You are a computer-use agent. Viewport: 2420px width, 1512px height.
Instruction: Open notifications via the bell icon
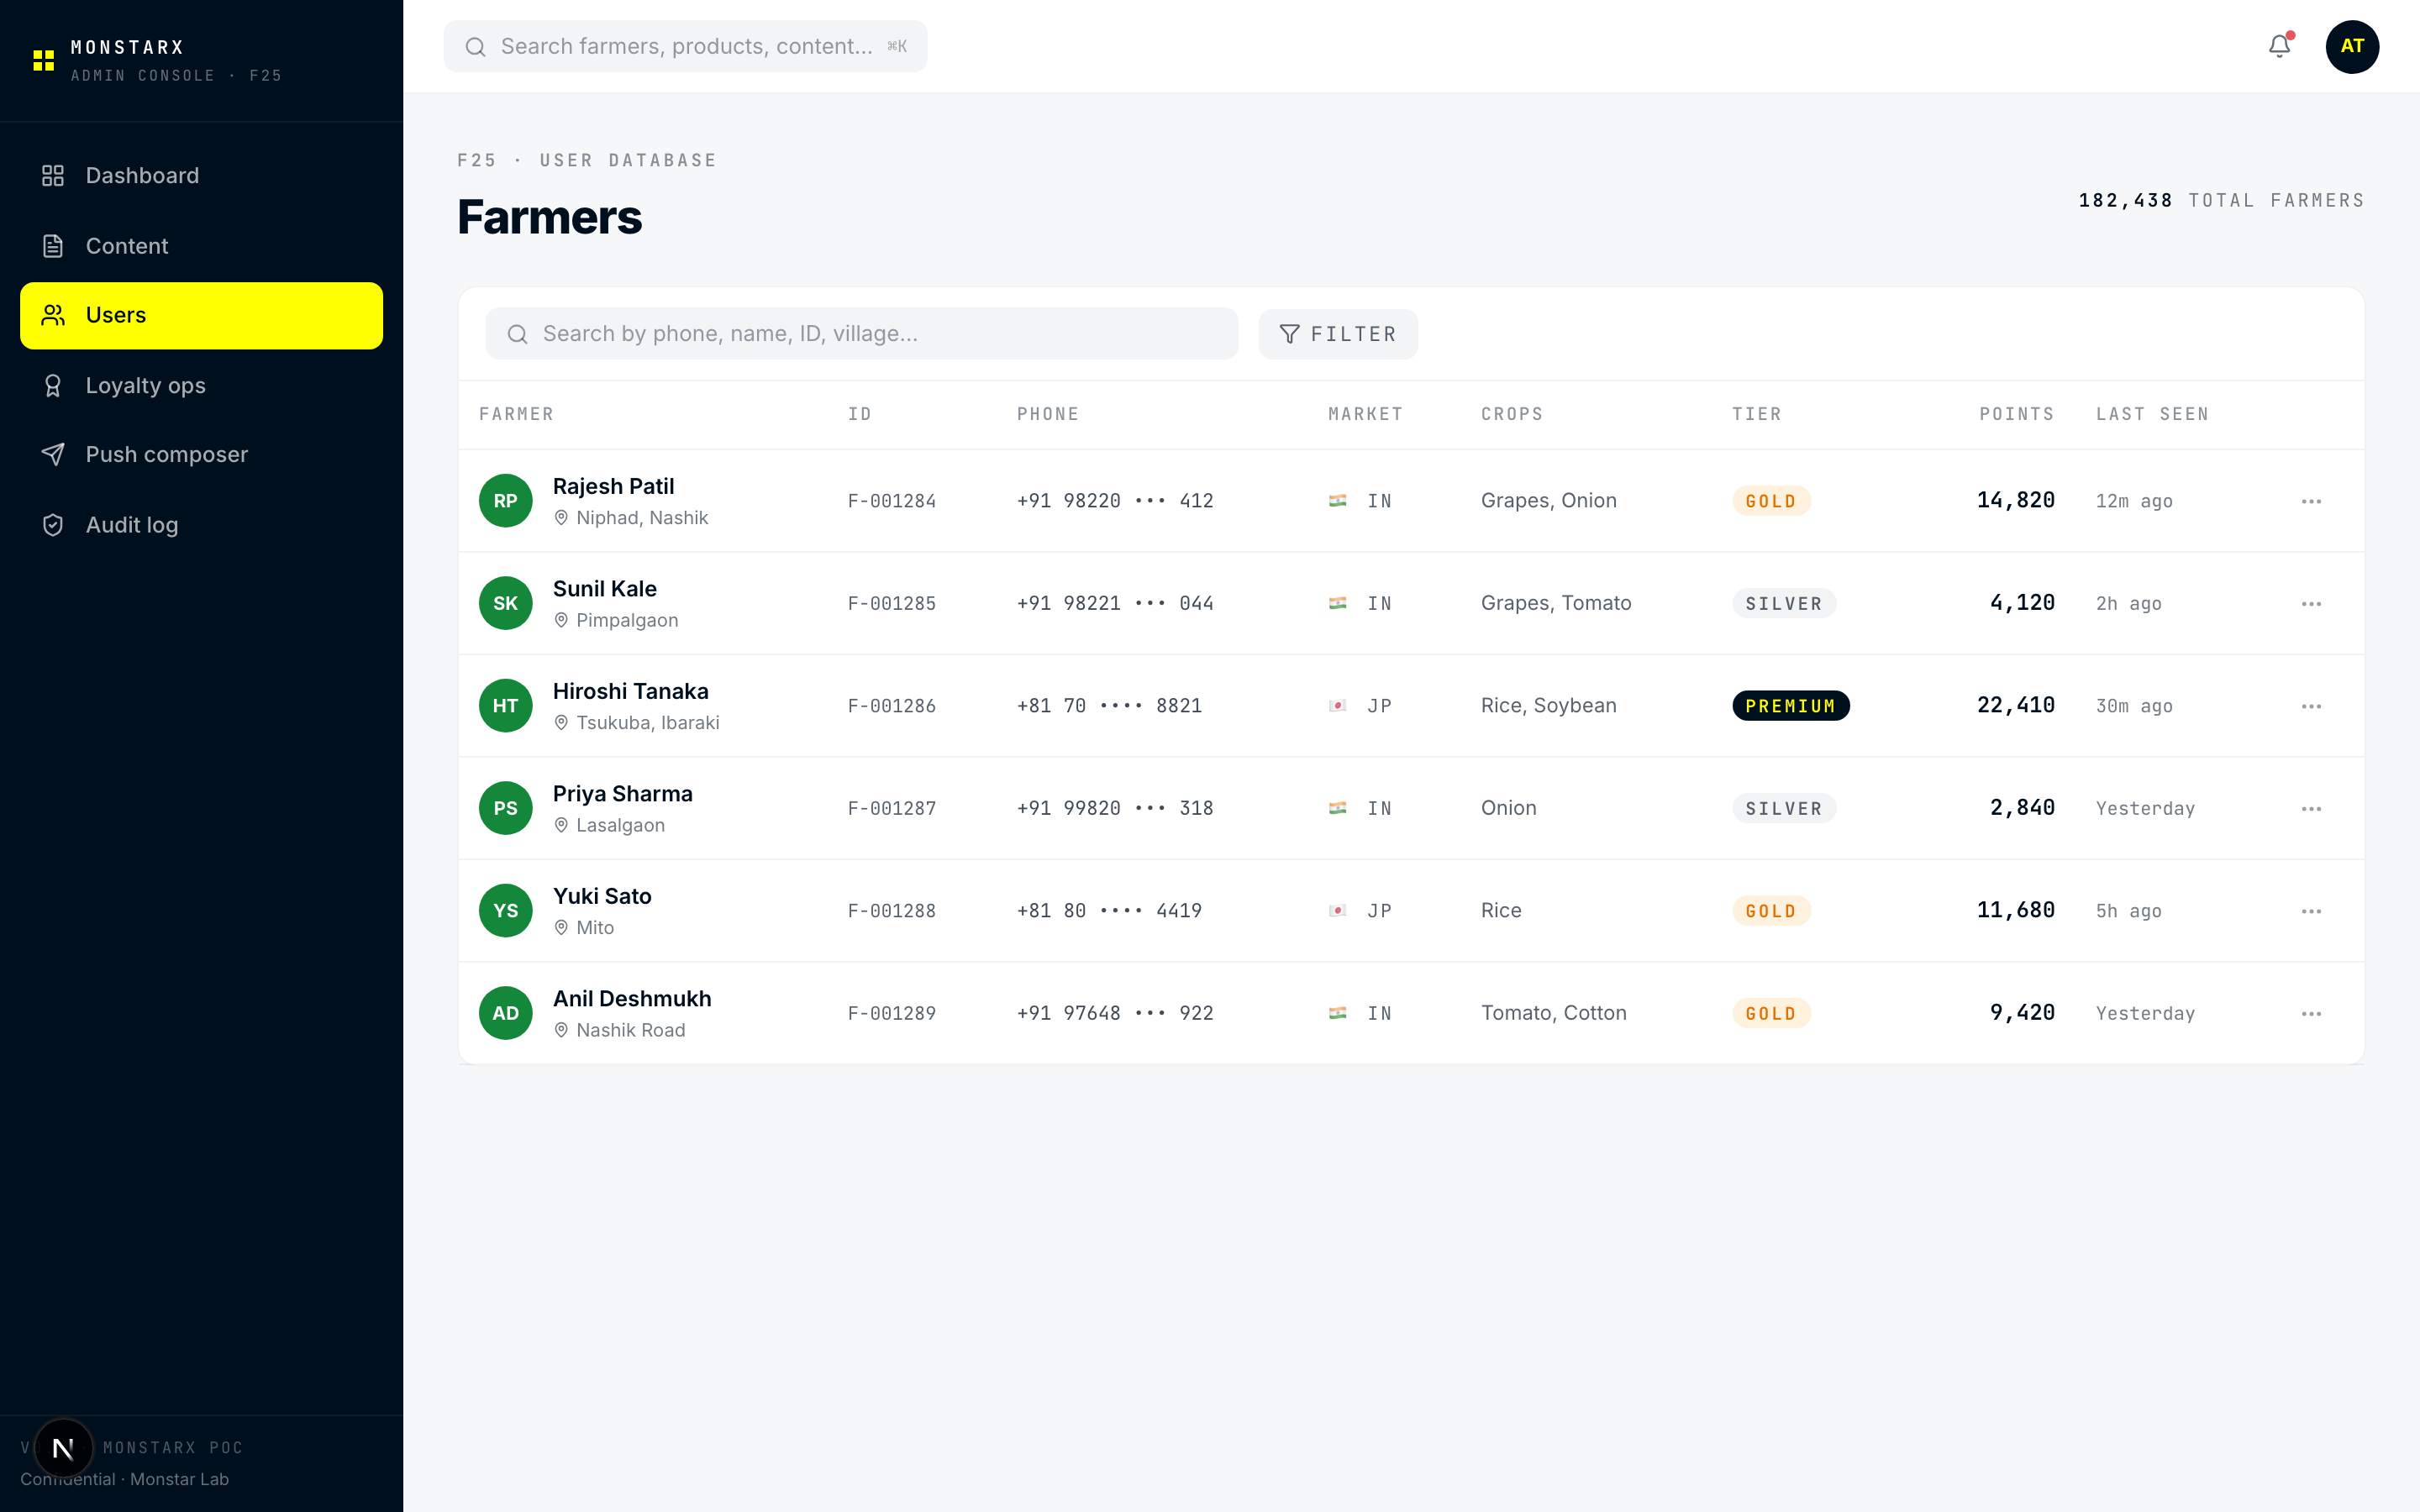(x=2278, y=46)
